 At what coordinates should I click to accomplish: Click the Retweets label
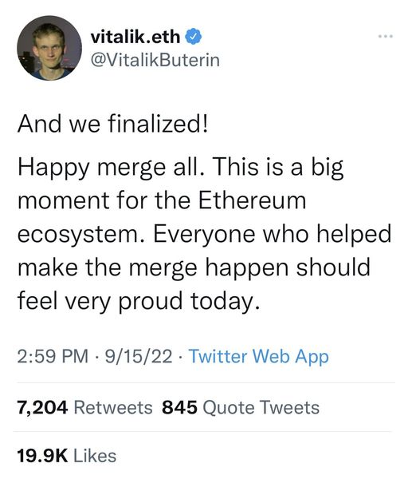point(113,408)
